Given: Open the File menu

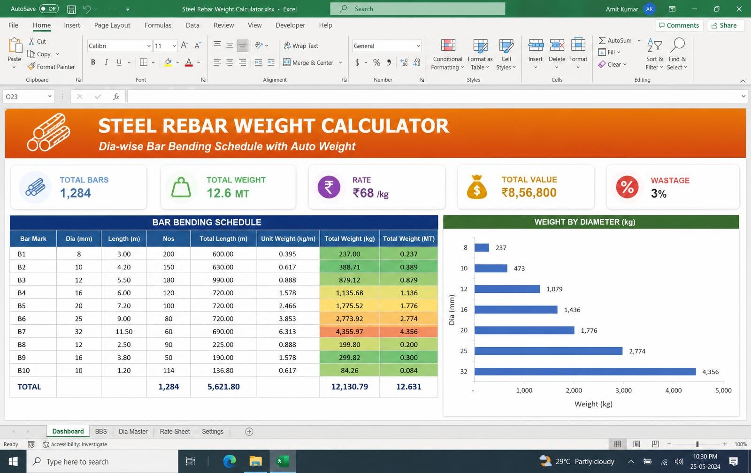Looking at the screenshot, I should click(x=13, y=25).
